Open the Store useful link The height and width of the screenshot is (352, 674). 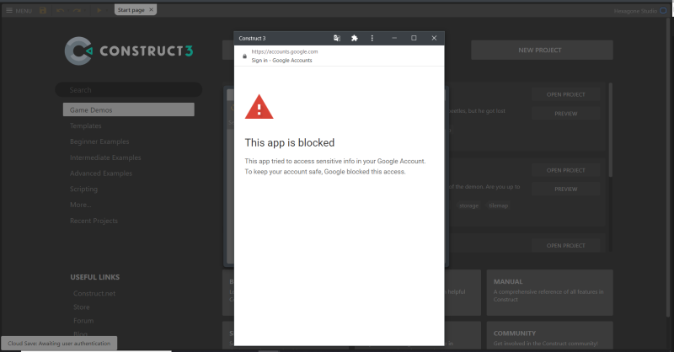pyautogui.click(x=81, y=307)
